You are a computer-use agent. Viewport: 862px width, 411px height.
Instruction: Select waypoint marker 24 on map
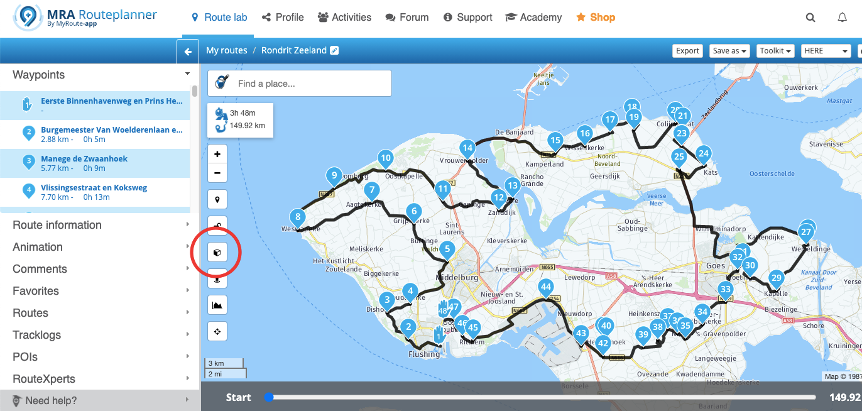pyautogui.click(x=704, y=155)
